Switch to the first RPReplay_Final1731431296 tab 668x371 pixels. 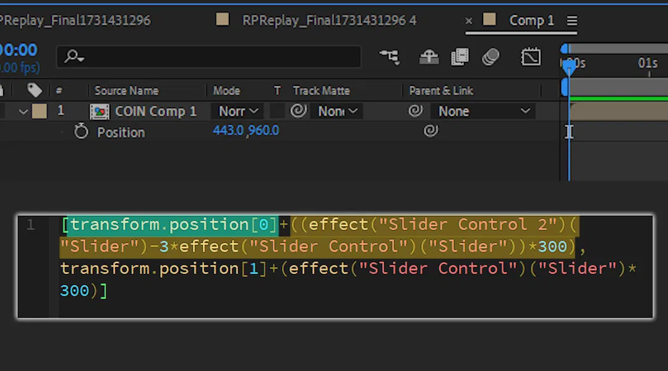[75, 20]
